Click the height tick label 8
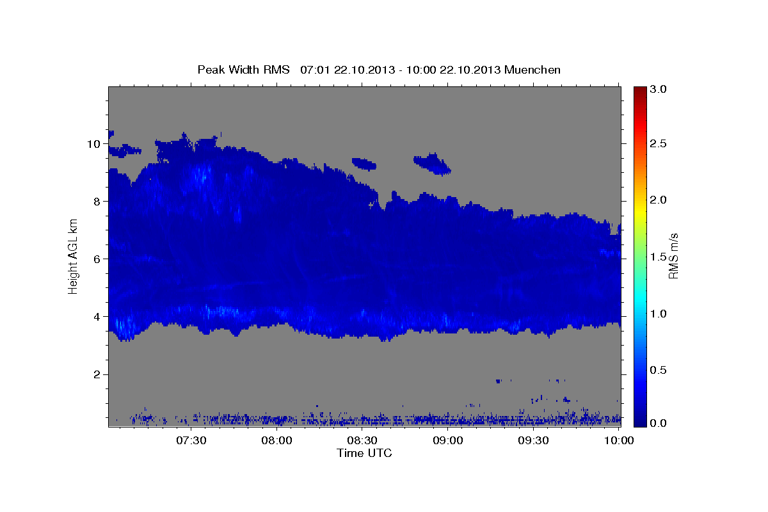The height and width of the screenshot is (512, 768). tap(97, 202)
